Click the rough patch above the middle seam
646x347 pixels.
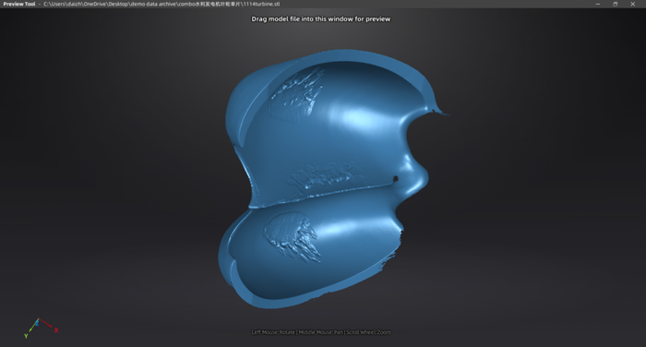(326, 175)
